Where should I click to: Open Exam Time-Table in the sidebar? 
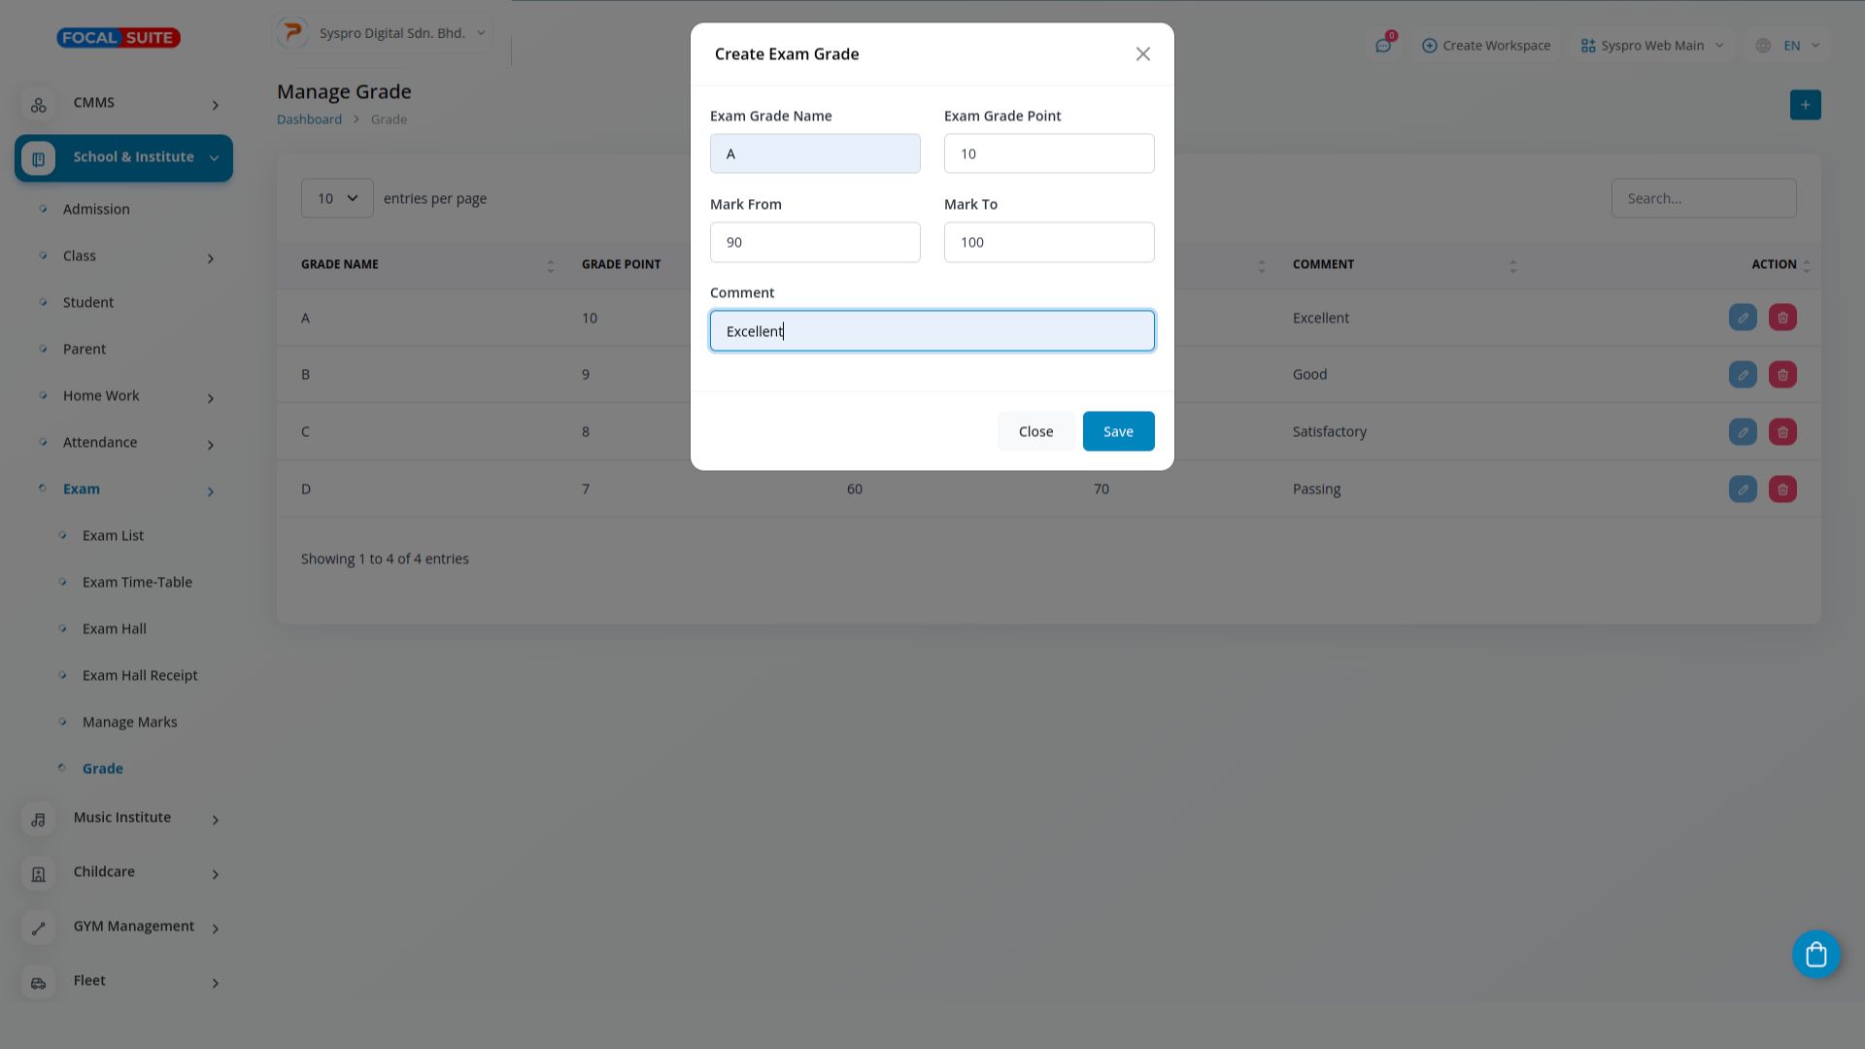(x=137, y=583)
